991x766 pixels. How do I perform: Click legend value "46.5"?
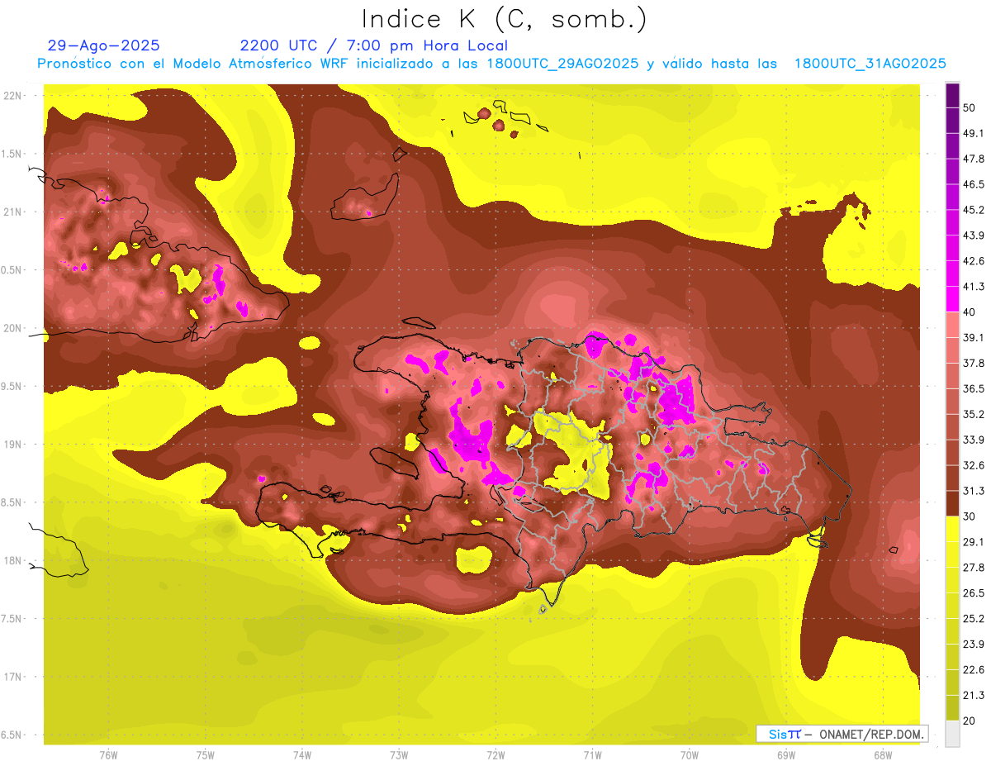tap(973, 184)
